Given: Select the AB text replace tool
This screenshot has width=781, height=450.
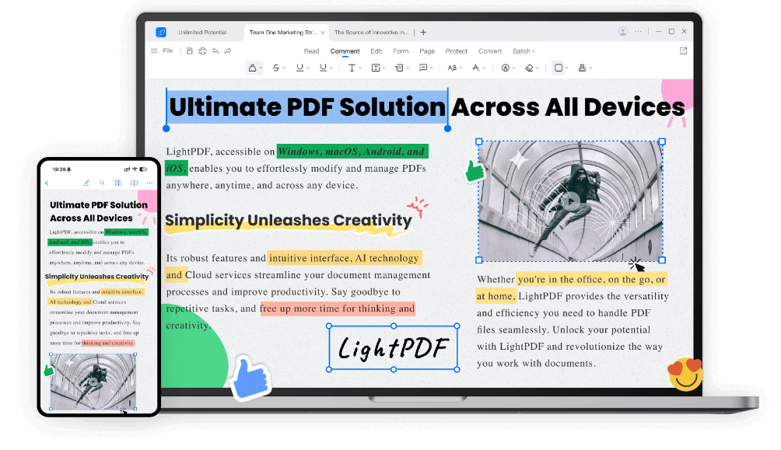Looking at the screenshot, I should [x=452, y=68].
